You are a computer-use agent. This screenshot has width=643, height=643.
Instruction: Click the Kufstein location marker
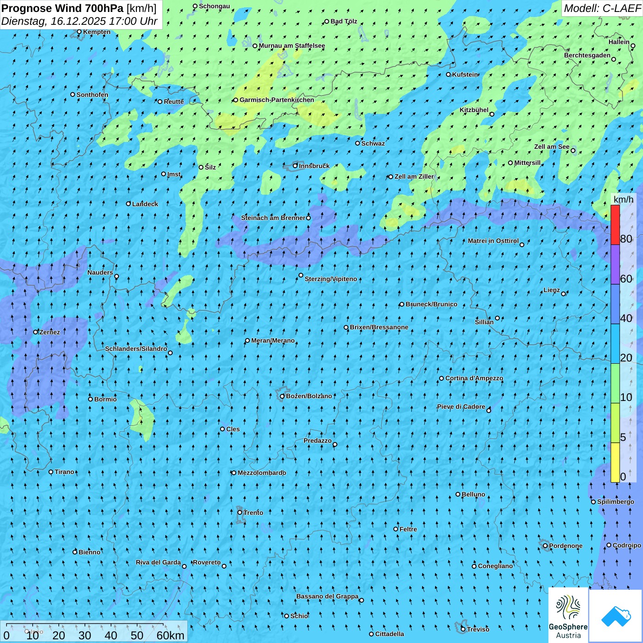pyautogui.click(x=449, y=74)
